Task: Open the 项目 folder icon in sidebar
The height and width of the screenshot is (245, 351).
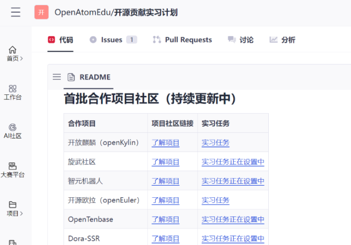Action: pos(13,205)
